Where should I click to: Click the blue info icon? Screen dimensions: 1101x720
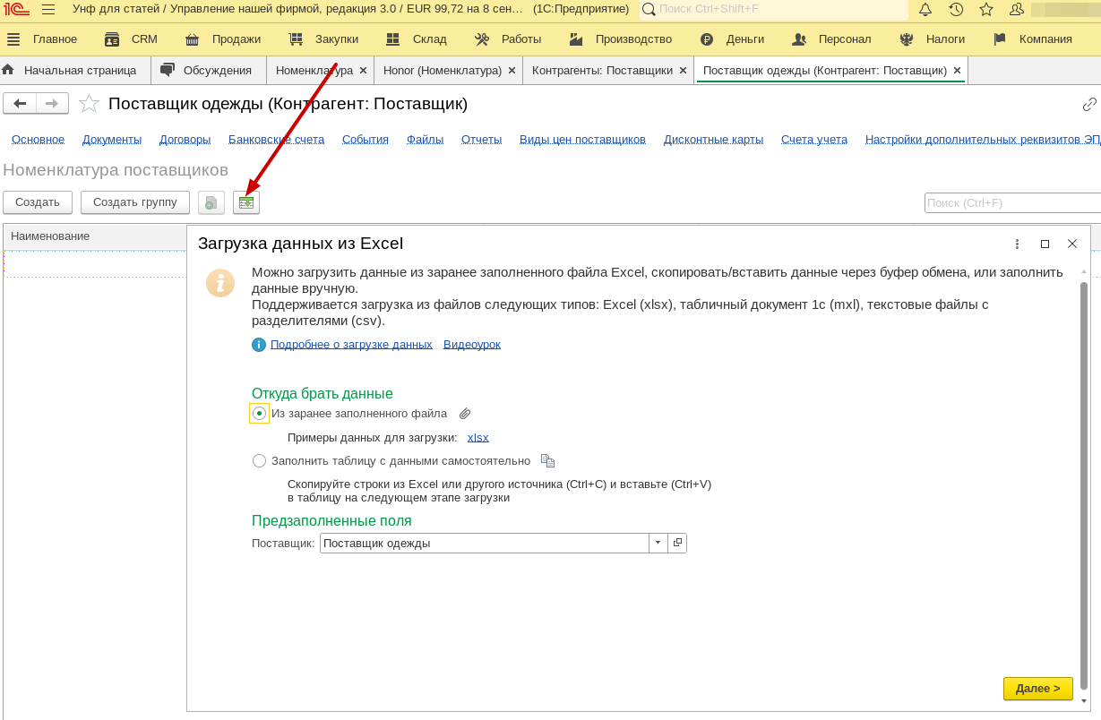click(x=259, y=345)
